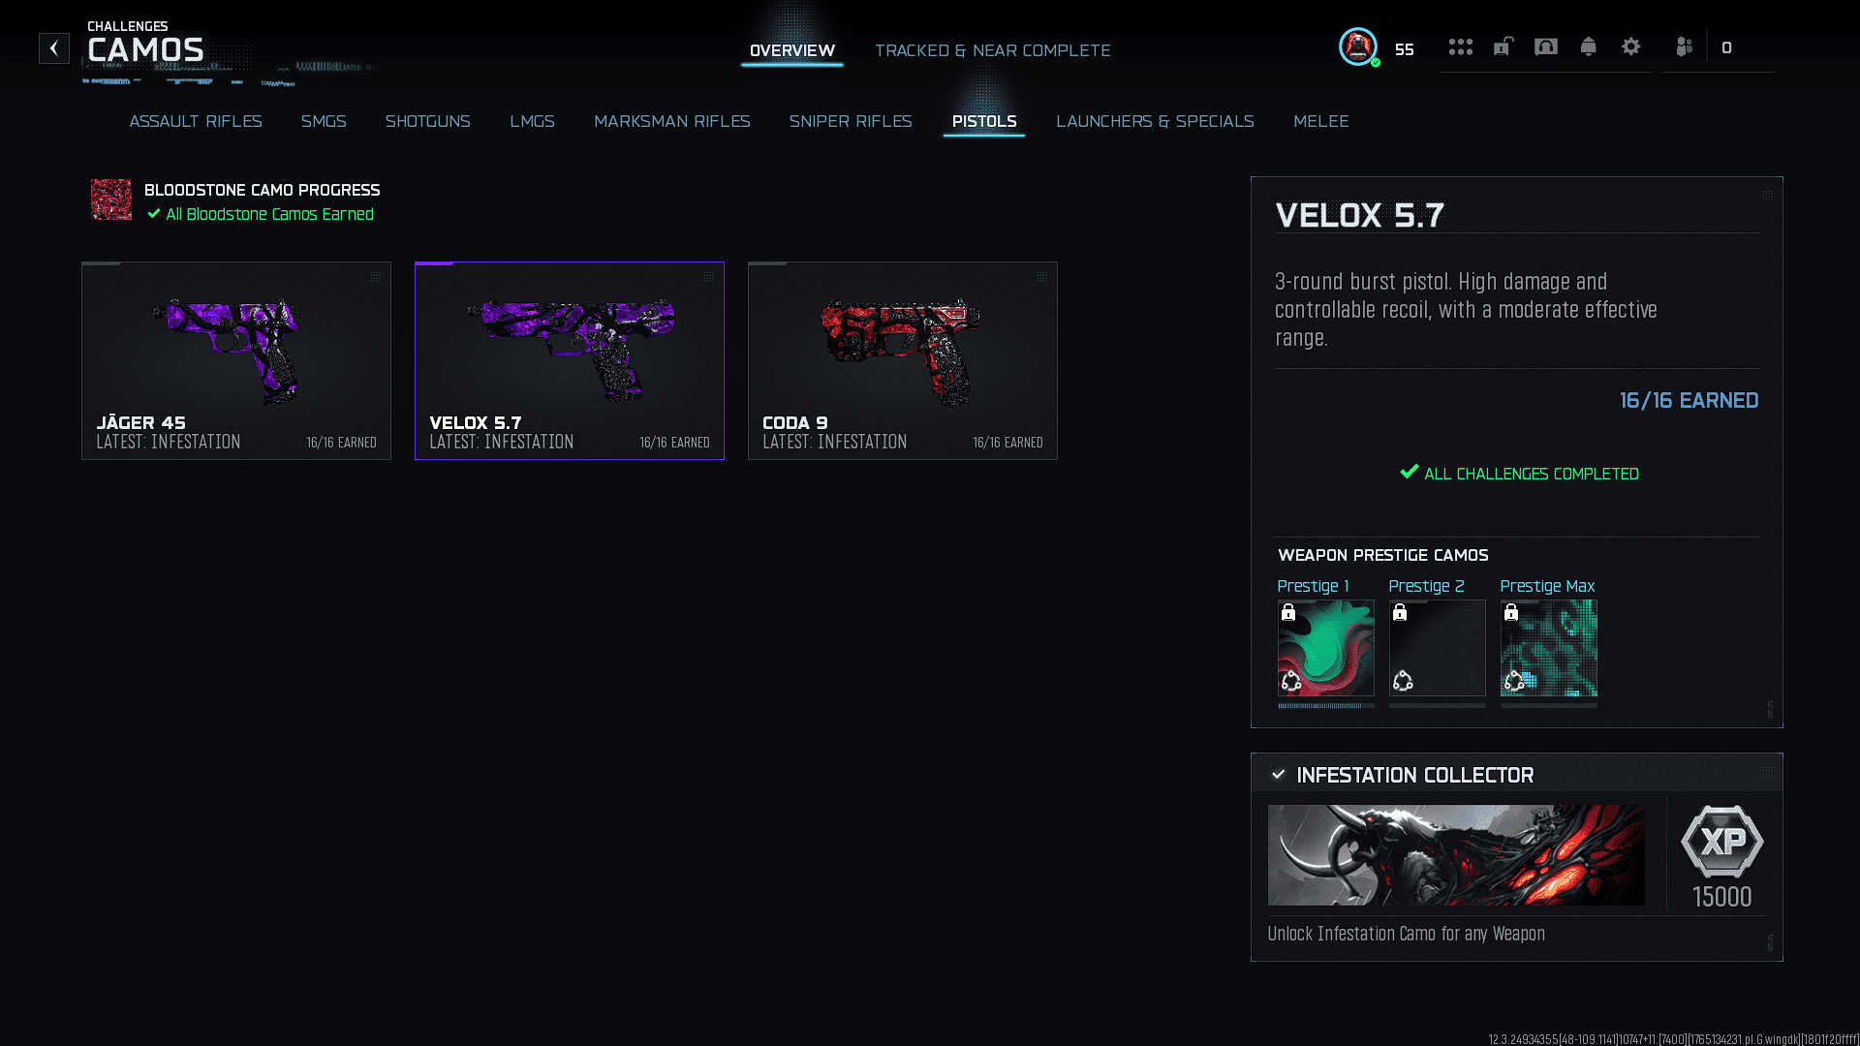
Task: Go back using the left arrow button
Action: (54, 48)
